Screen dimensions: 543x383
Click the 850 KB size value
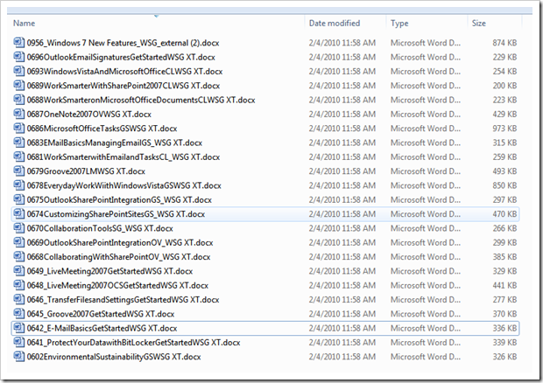[504, 185]
